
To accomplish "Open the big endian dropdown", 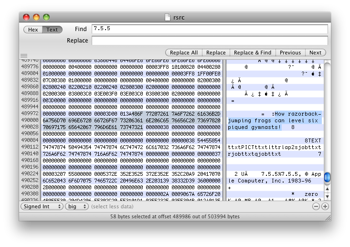I will (77, 206).
